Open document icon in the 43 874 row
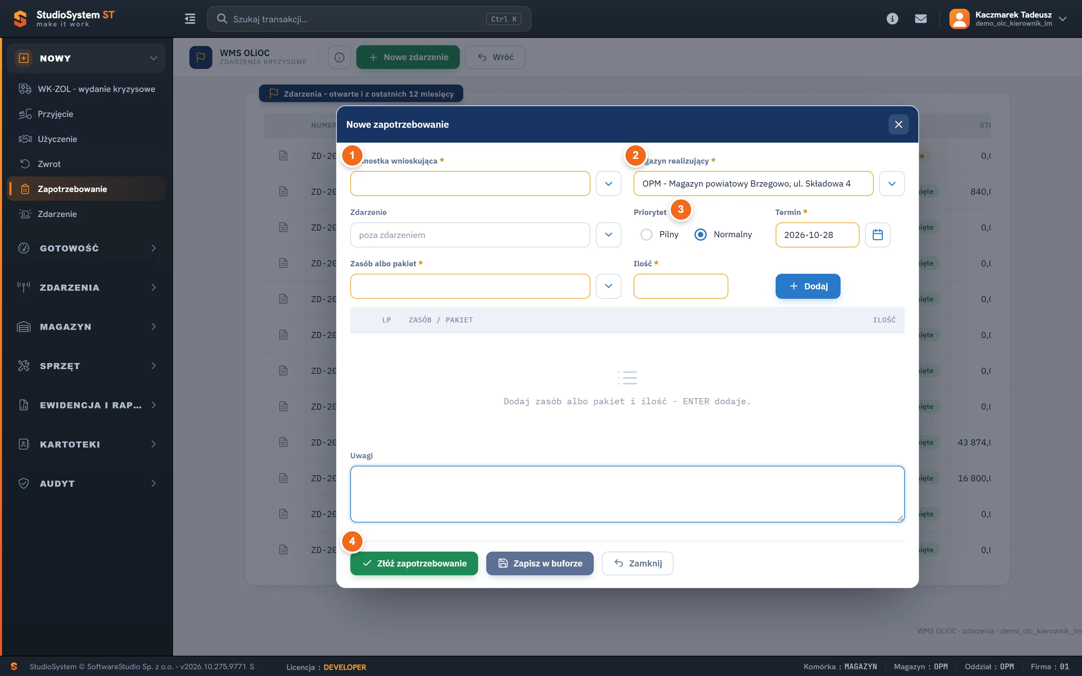Screen dimensions: 1082x676 [x=283, y=442]
